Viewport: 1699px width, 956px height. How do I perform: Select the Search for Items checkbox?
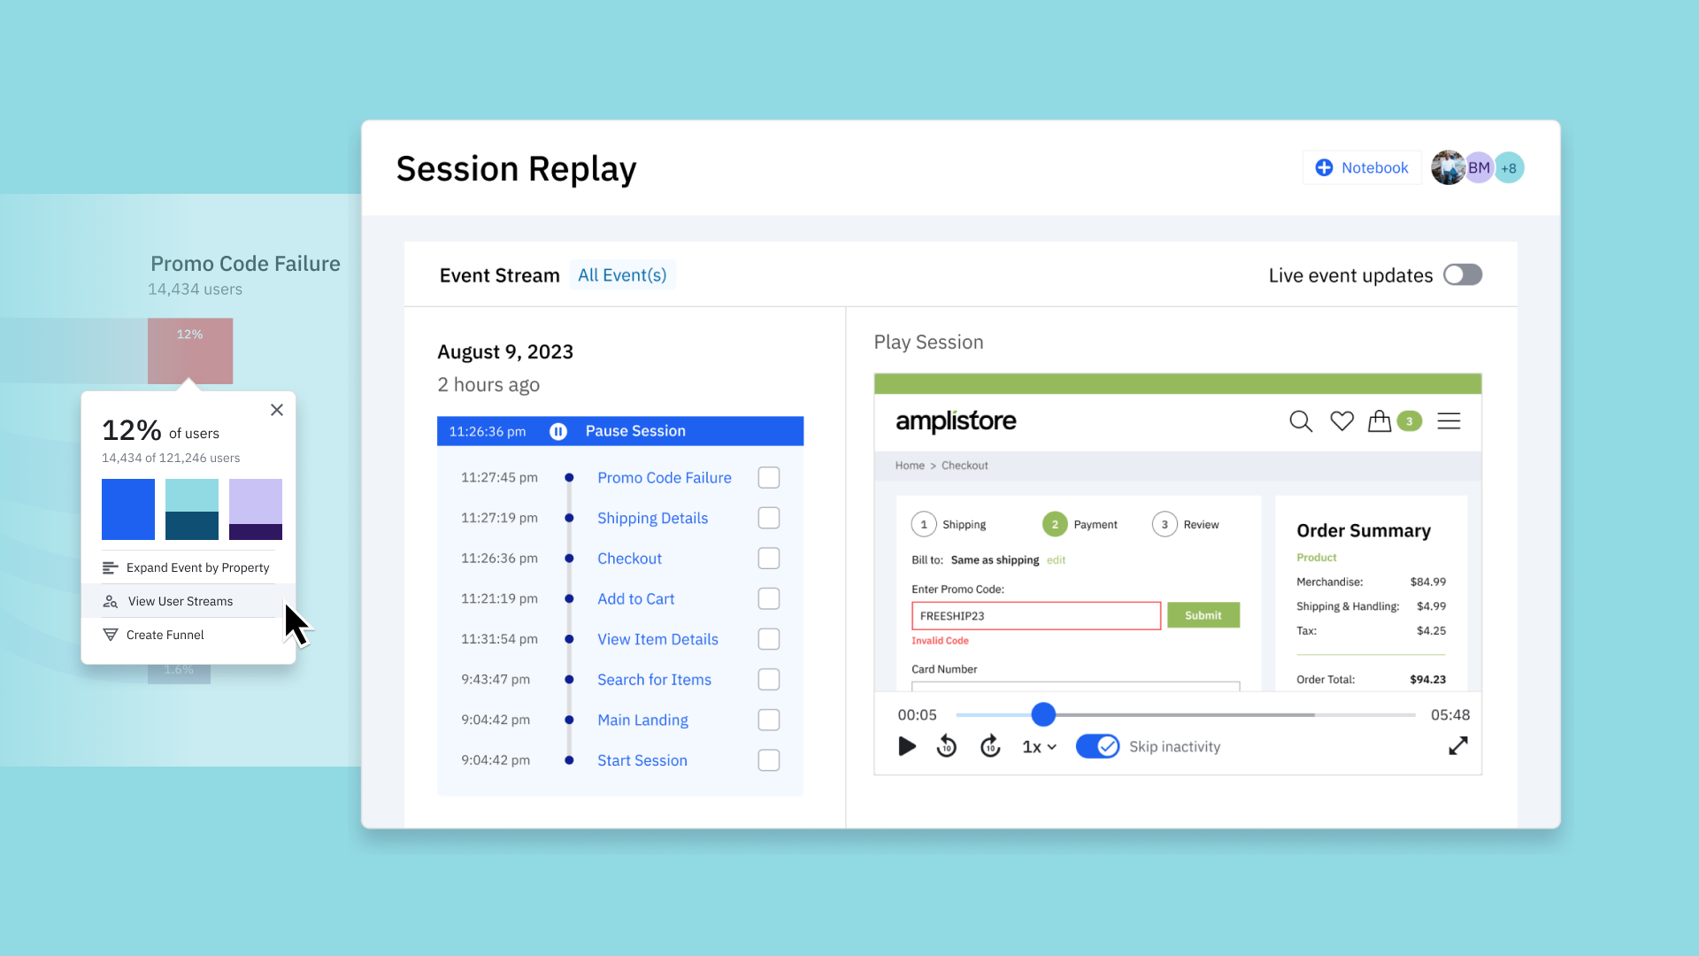(x=769, y=679)
